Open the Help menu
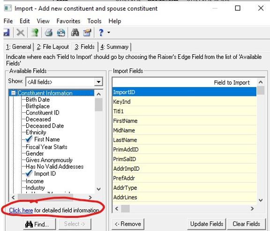Screen dimensions: 270x231 (115, 21)
